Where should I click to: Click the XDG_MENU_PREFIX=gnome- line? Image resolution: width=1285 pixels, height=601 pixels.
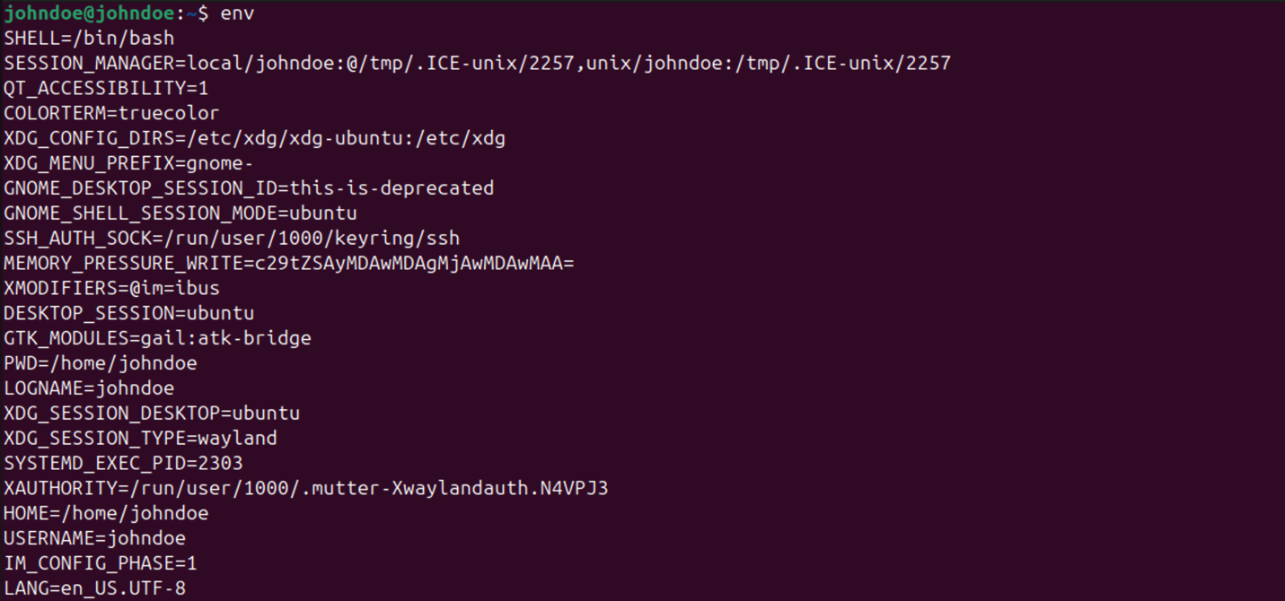click(x=128, y=163)
